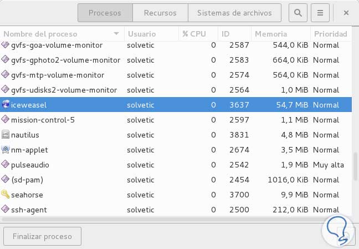
Task: Click the seahorse keys icon
Action: [x=6, y=195]
